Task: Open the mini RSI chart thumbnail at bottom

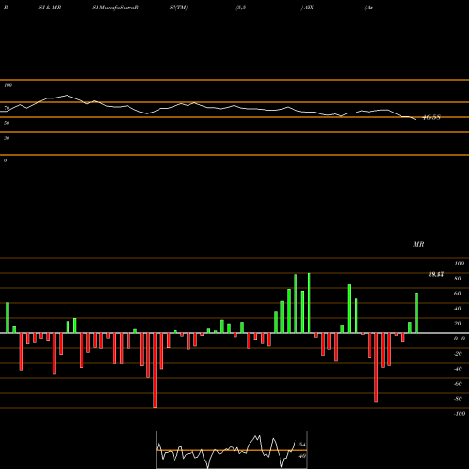Action: click(x=232, y=449)
